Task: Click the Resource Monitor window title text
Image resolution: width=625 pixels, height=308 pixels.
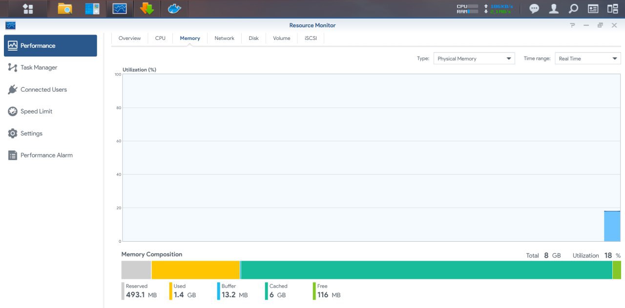Action: [x=312, y=25]
